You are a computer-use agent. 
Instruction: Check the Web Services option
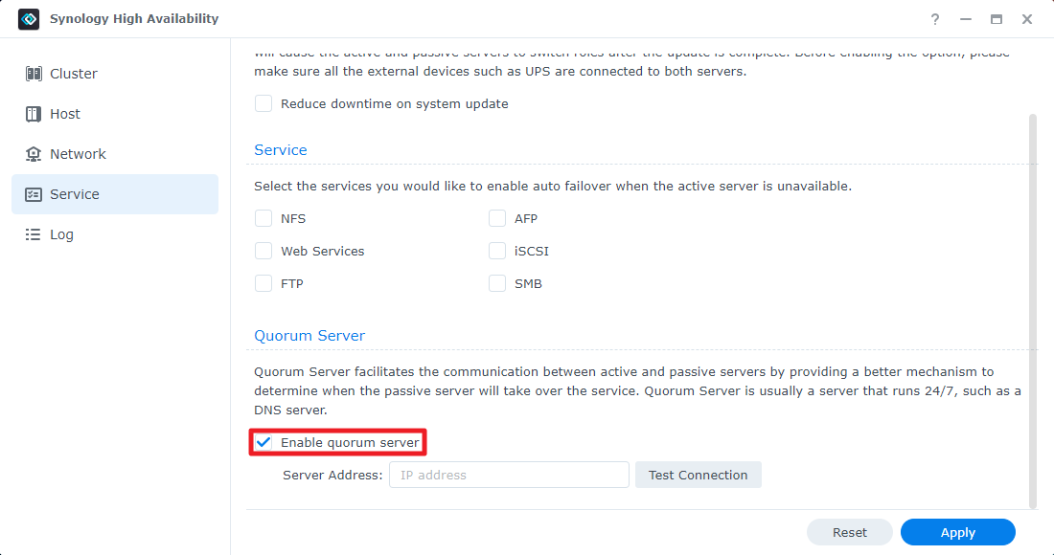coord(263,251)
